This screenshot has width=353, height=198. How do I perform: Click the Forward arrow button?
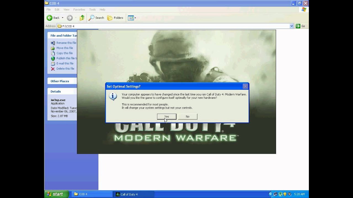(x=70, y=18)
